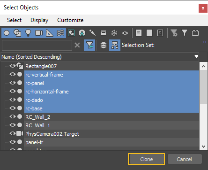Hide RC_Wall_2 with its eye icon
Image resolution: width=208 pixels, height=170 pixels.
13,116
